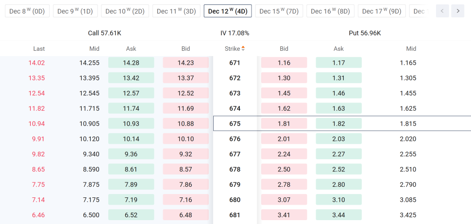Select the Dec 8 (0D) expiry tab
The height and width of the screenshot is (224, 471).
click(27, 11)
